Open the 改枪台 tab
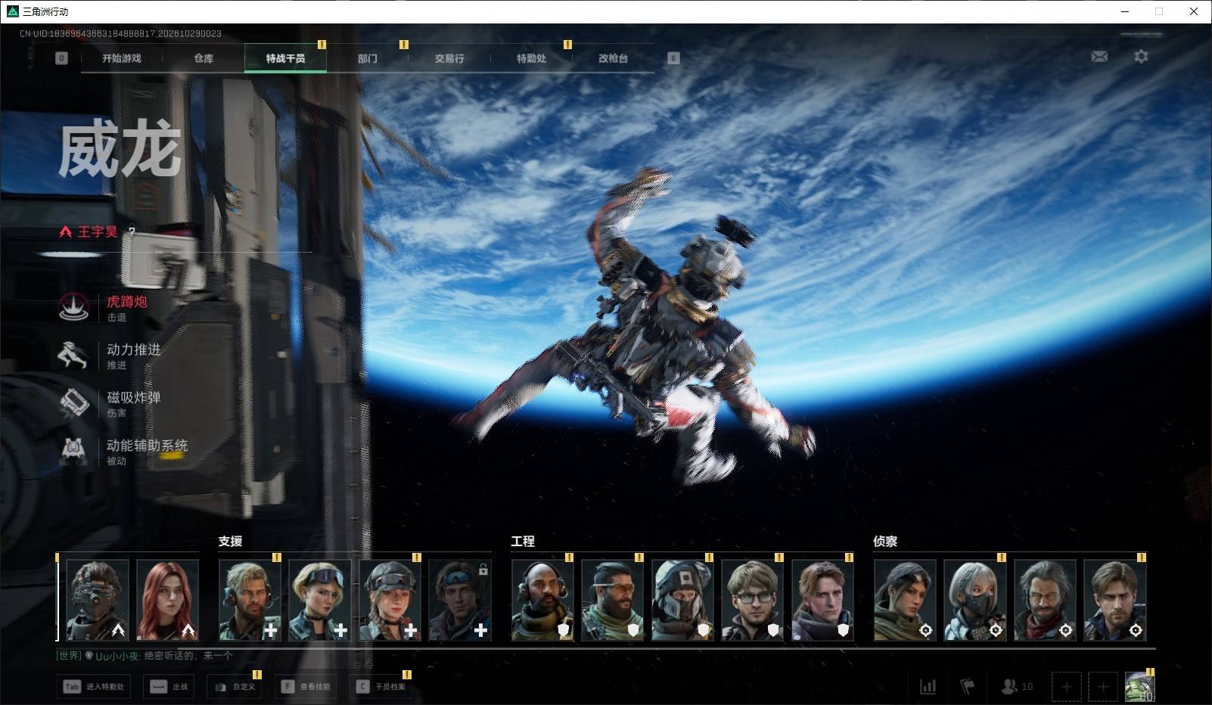This screenshot has height=705, width=1212. [x=613, y=58]
